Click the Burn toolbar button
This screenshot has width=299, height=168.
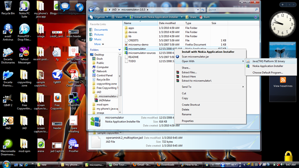point(205,17)
